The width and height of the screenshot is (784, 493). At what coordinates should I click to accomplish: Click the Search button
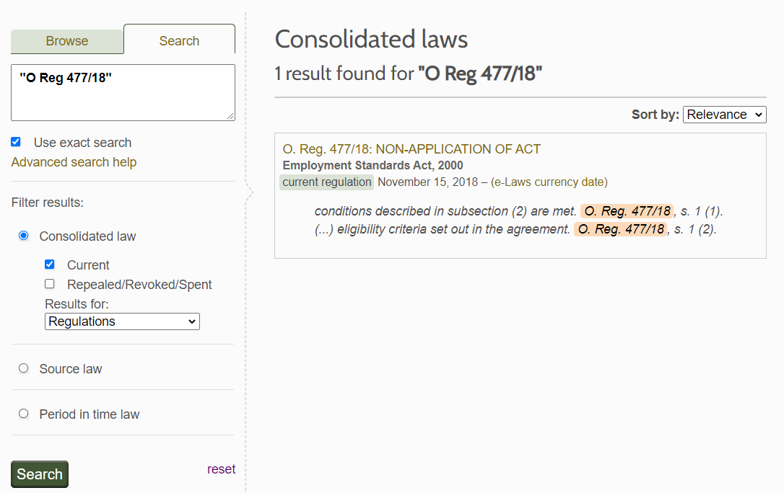tap(39, 474)
